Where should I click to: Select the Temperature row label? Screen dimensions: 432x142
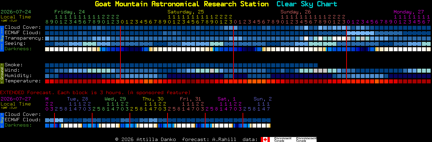coord(23,81)
